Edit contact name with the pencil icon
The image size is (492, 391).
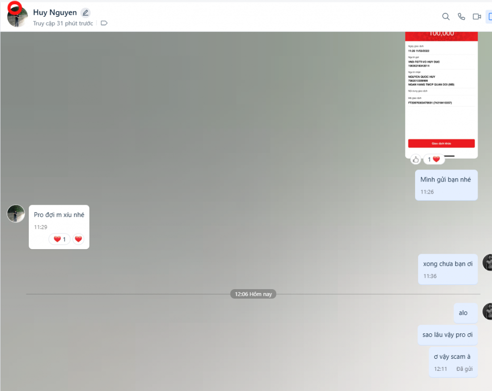coord(85,13)
